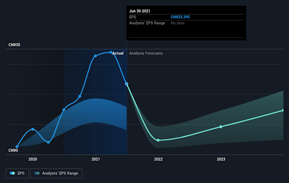The width and height of the screenshot is (289, 183).
Task: Click the Analysts Forecasts section label
Action: 146,53
